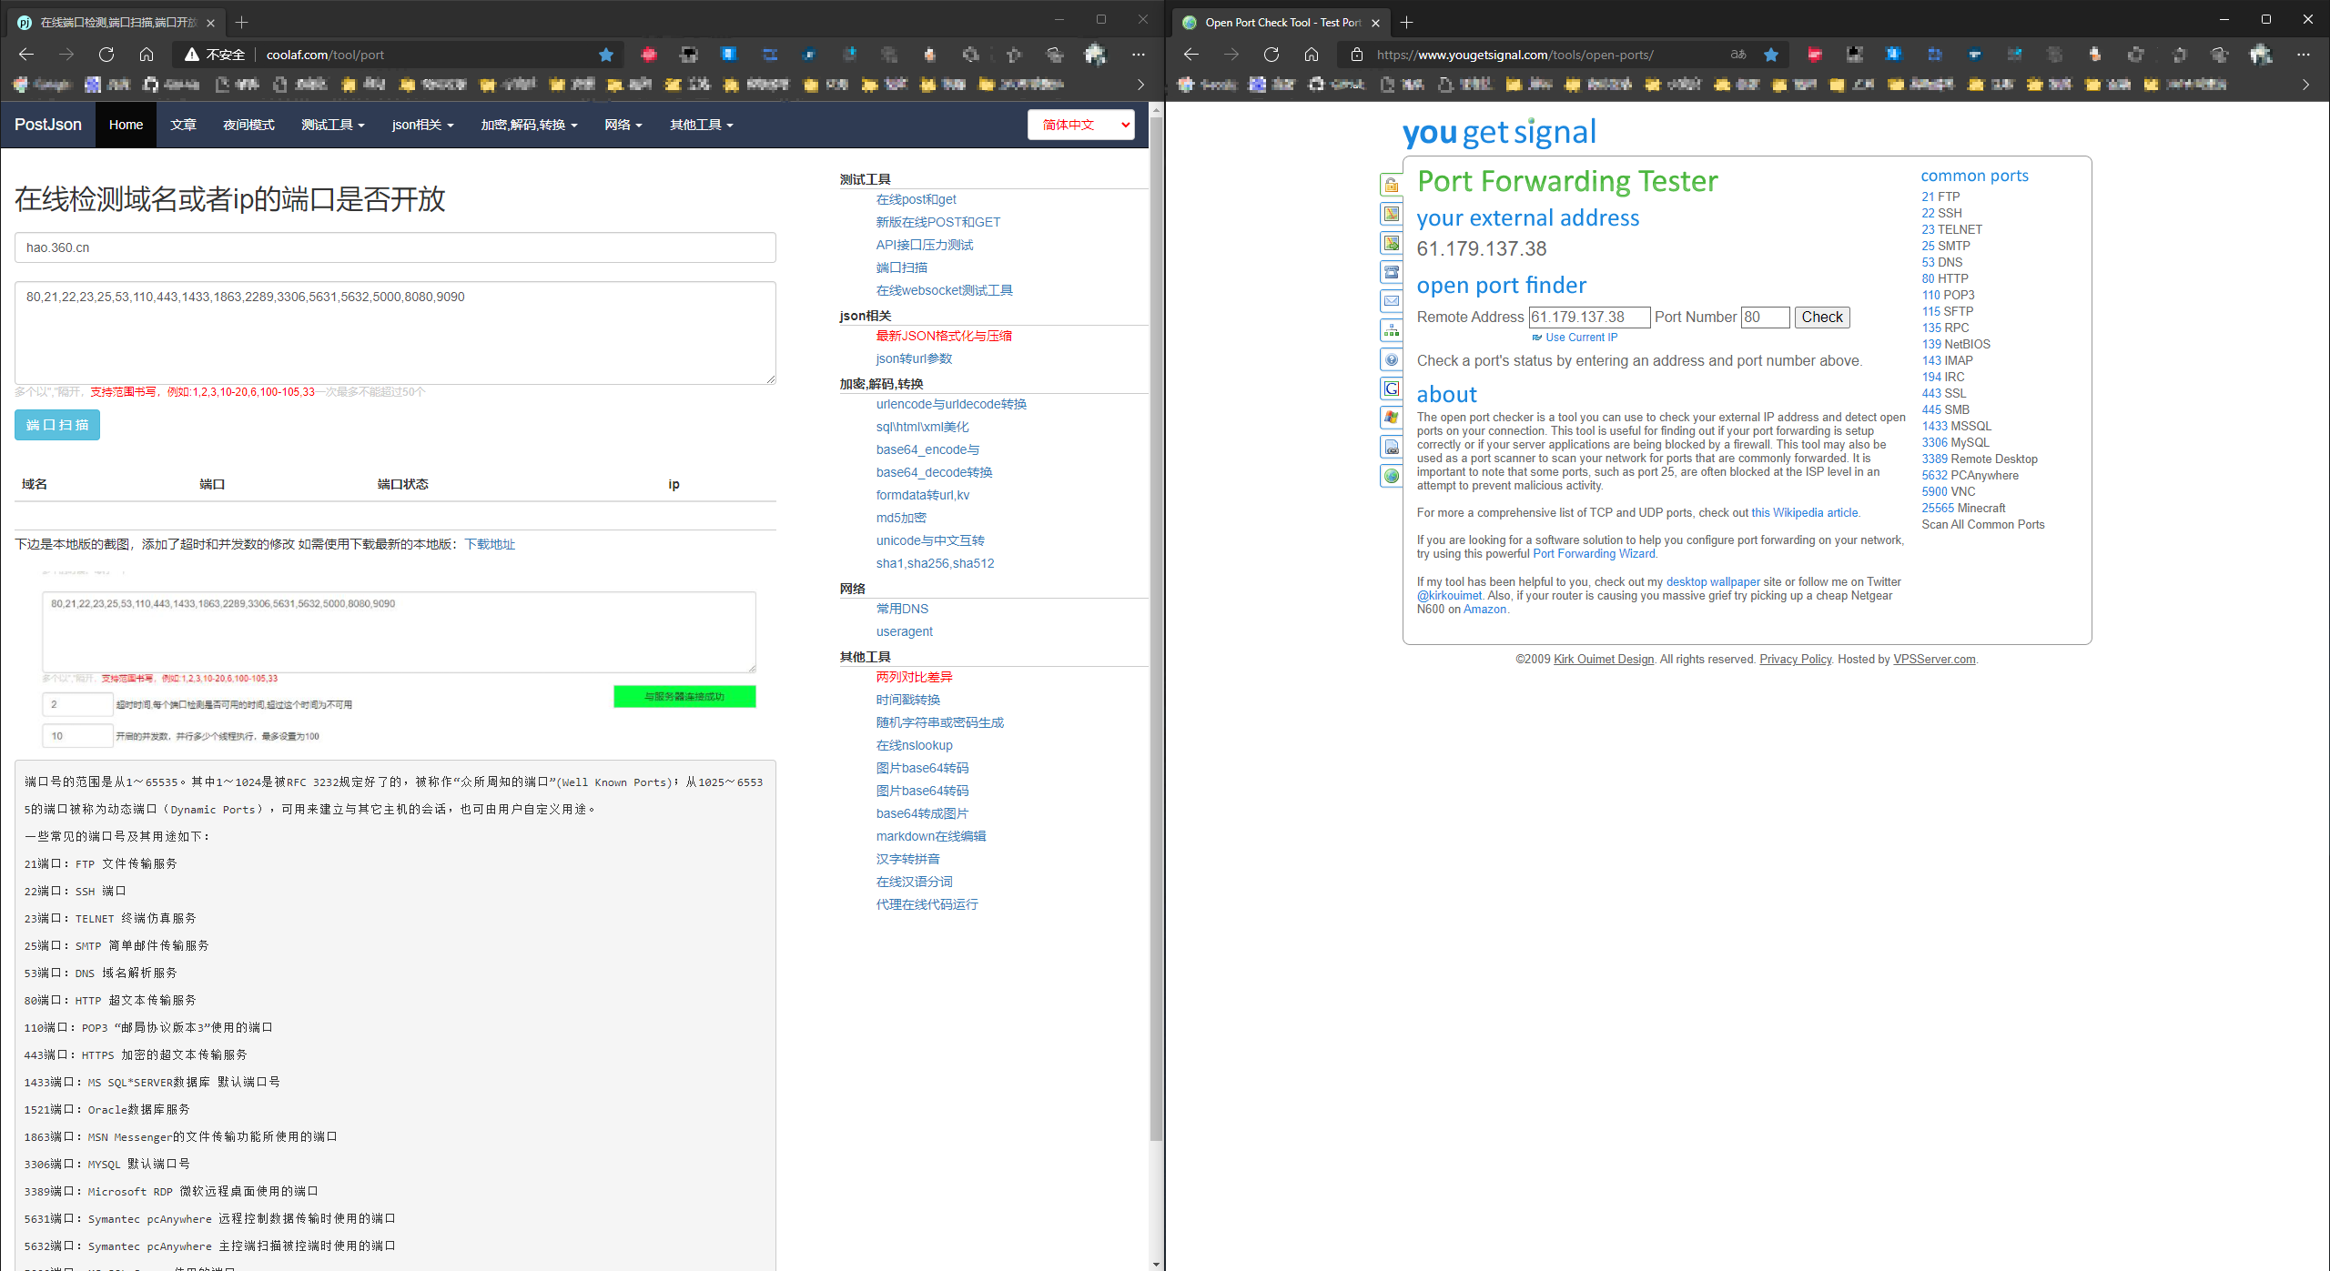2330x1271 pixels.
Task: Switch to the 在线端口检测 browser tab
Action: [116, 22]
